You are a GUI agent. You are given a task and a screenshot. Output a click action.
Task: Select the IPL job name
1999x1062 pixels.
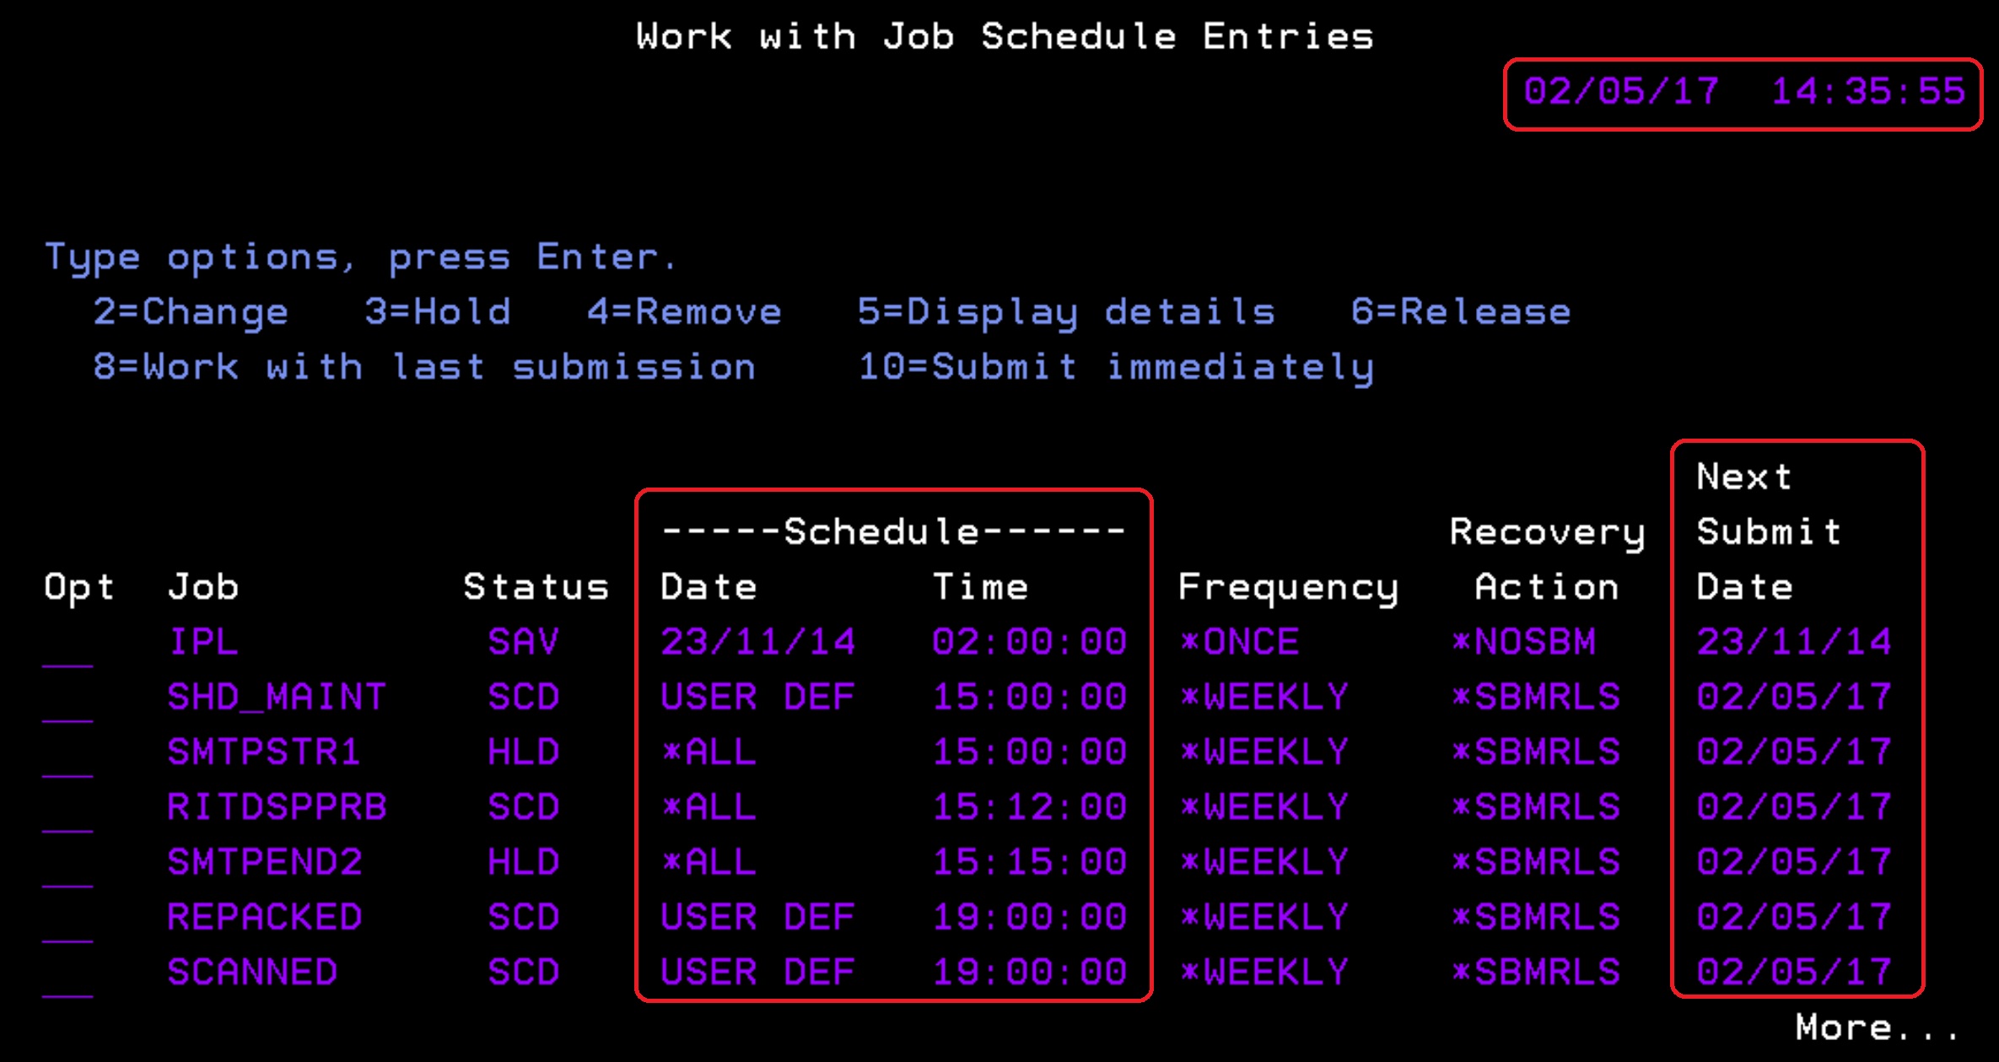click(203, 642)
